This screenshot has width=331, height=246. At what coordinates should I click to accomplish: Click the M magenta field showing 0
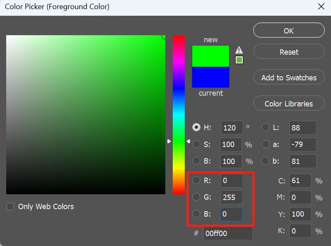tap(300, 197)
